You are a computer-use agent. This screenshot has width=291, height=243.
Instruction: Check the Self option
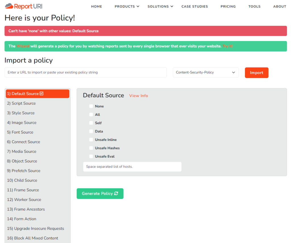91,123
